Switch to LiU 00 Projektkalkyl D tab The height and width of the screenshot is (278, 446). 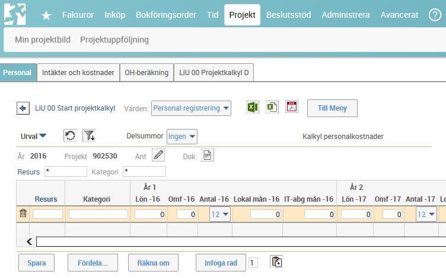pyautogui.click(x=214, y=73)
